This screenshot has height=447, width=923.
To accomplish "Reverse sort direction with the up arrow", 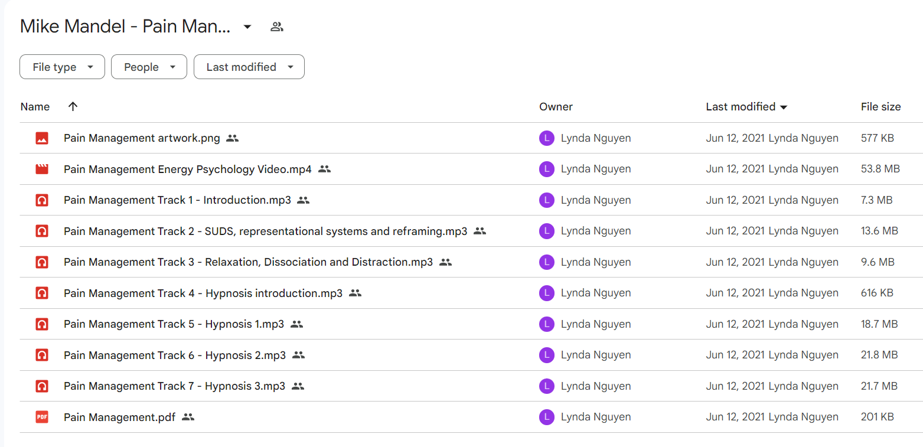I will point(73,107).
